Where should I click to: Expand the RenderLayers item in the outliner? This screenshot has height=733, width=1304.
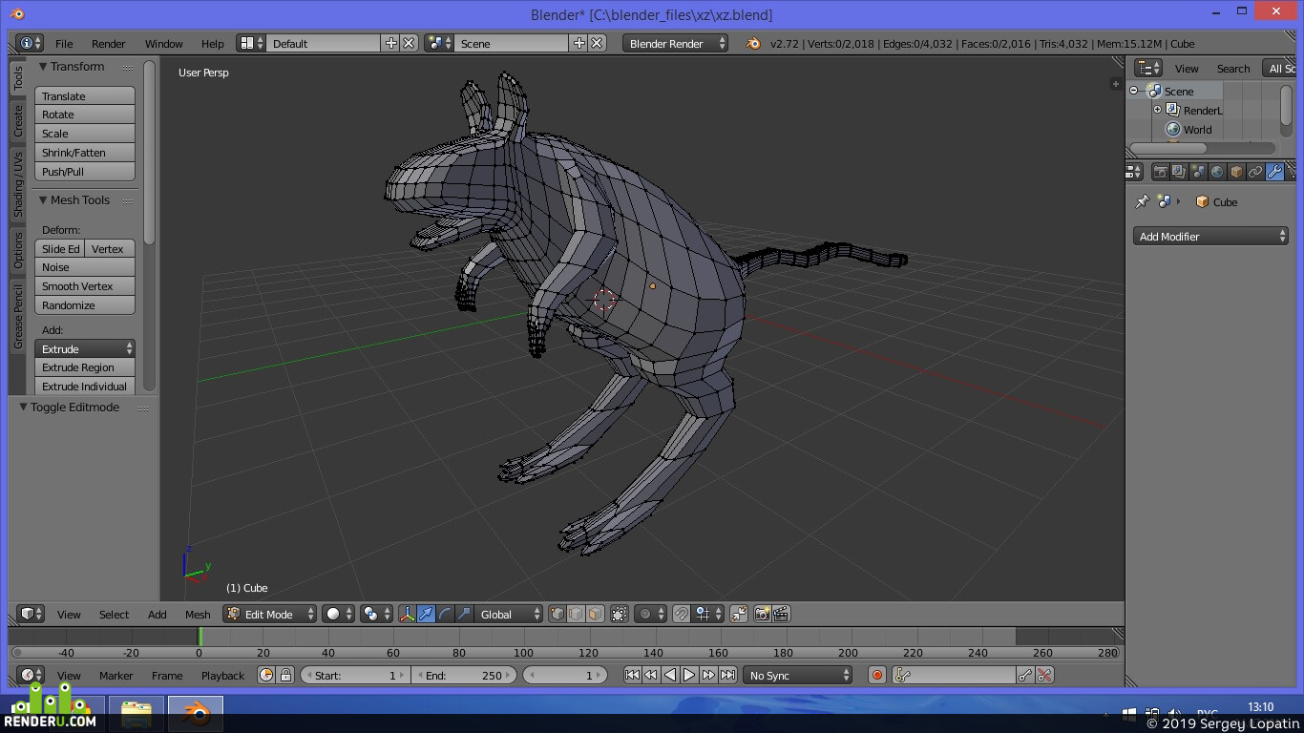point(1158,111)
